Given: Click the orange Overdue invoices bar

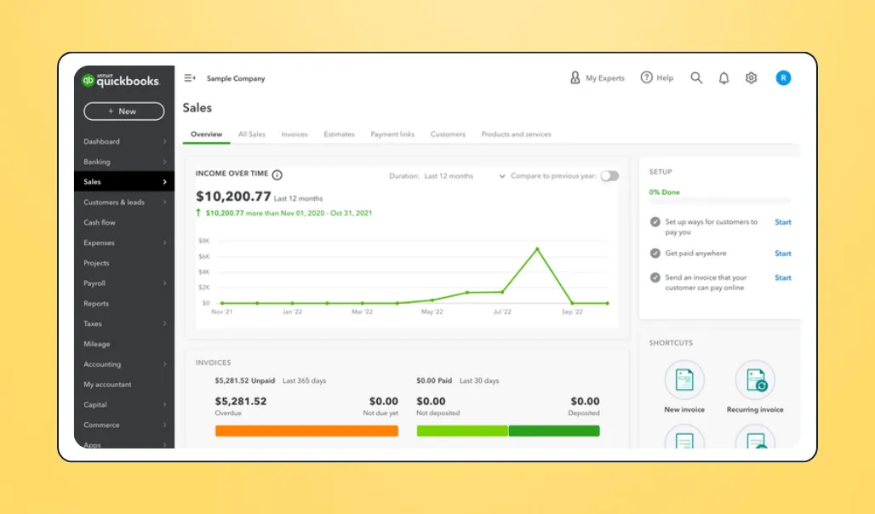Looking at the screenshot, I should click(306, 431).
